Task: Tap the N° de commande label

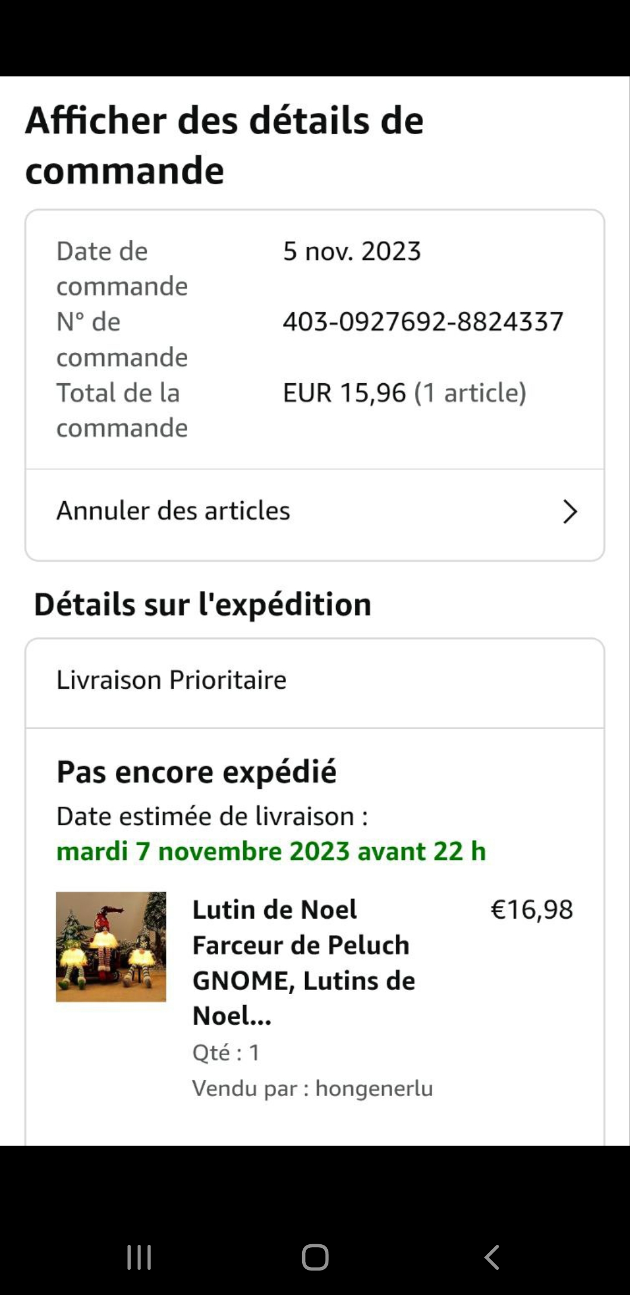Action: click(122, 339)
